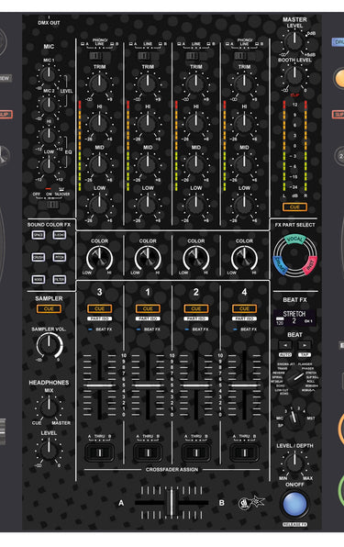Flip channel 1 LINE input selector switch
This screenshot has height=547, width=344.
pyautogui.click(x=144, y=55)
